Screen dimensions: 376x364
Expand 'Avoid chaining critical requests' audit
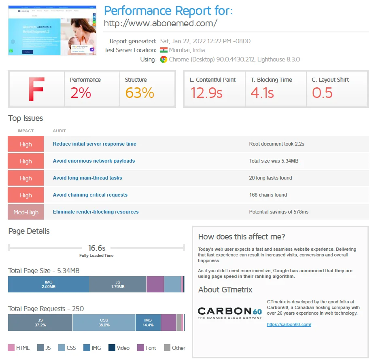click(x=90, y=195)
